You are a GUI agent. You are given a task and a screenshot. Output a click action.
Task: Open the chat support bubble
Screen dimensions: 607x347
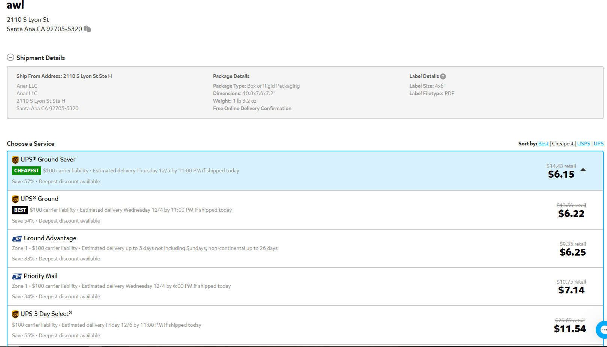(x=602, y=330)
